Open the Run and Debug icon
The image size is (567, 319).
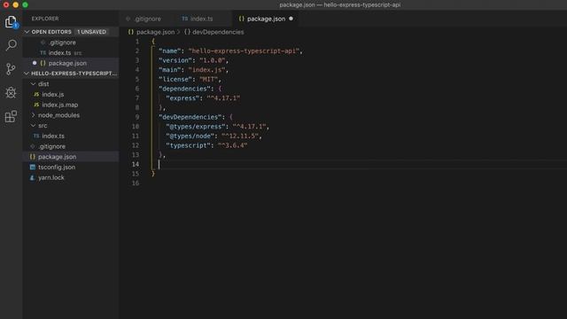tap(11, 92)
